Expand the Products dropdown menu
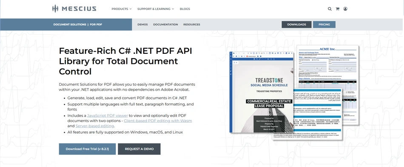The height and width of the screenshot is (167, 404). [121, 9]
